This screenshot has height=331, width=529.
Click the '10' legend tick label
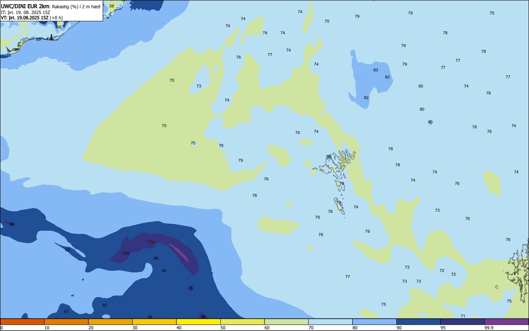[47, 328]
